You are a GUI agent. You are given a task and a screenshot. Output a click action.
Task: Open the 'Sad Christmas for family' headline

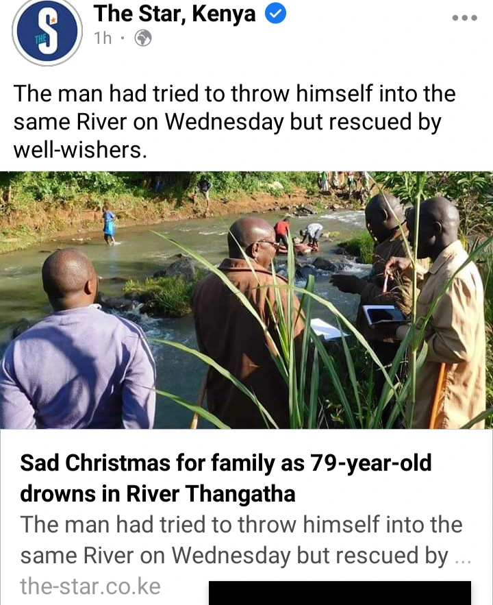click(225, 478)
